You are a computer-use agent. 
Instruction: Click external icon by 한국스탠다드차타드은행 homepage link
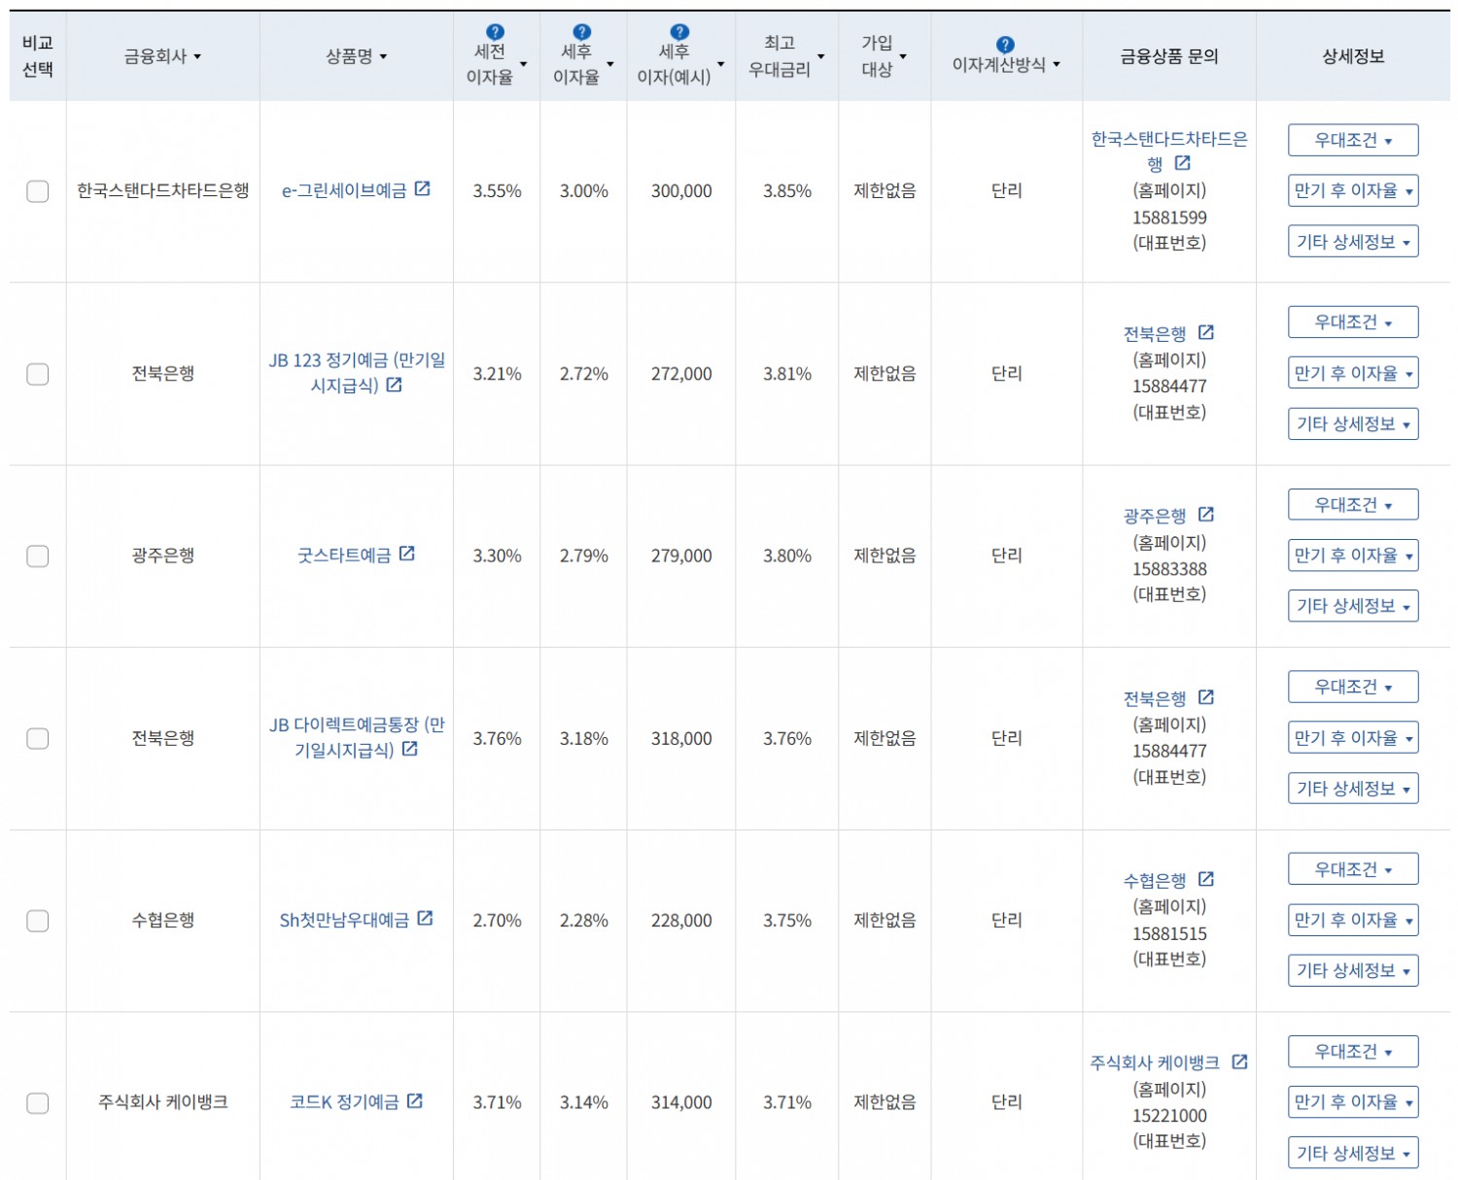(1182, 163)
